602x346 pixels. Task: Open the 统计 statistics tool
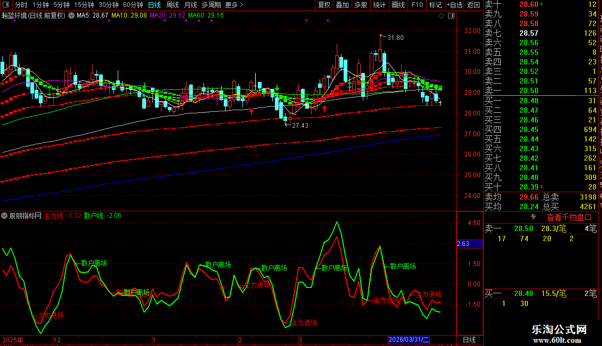coord(379,5)
